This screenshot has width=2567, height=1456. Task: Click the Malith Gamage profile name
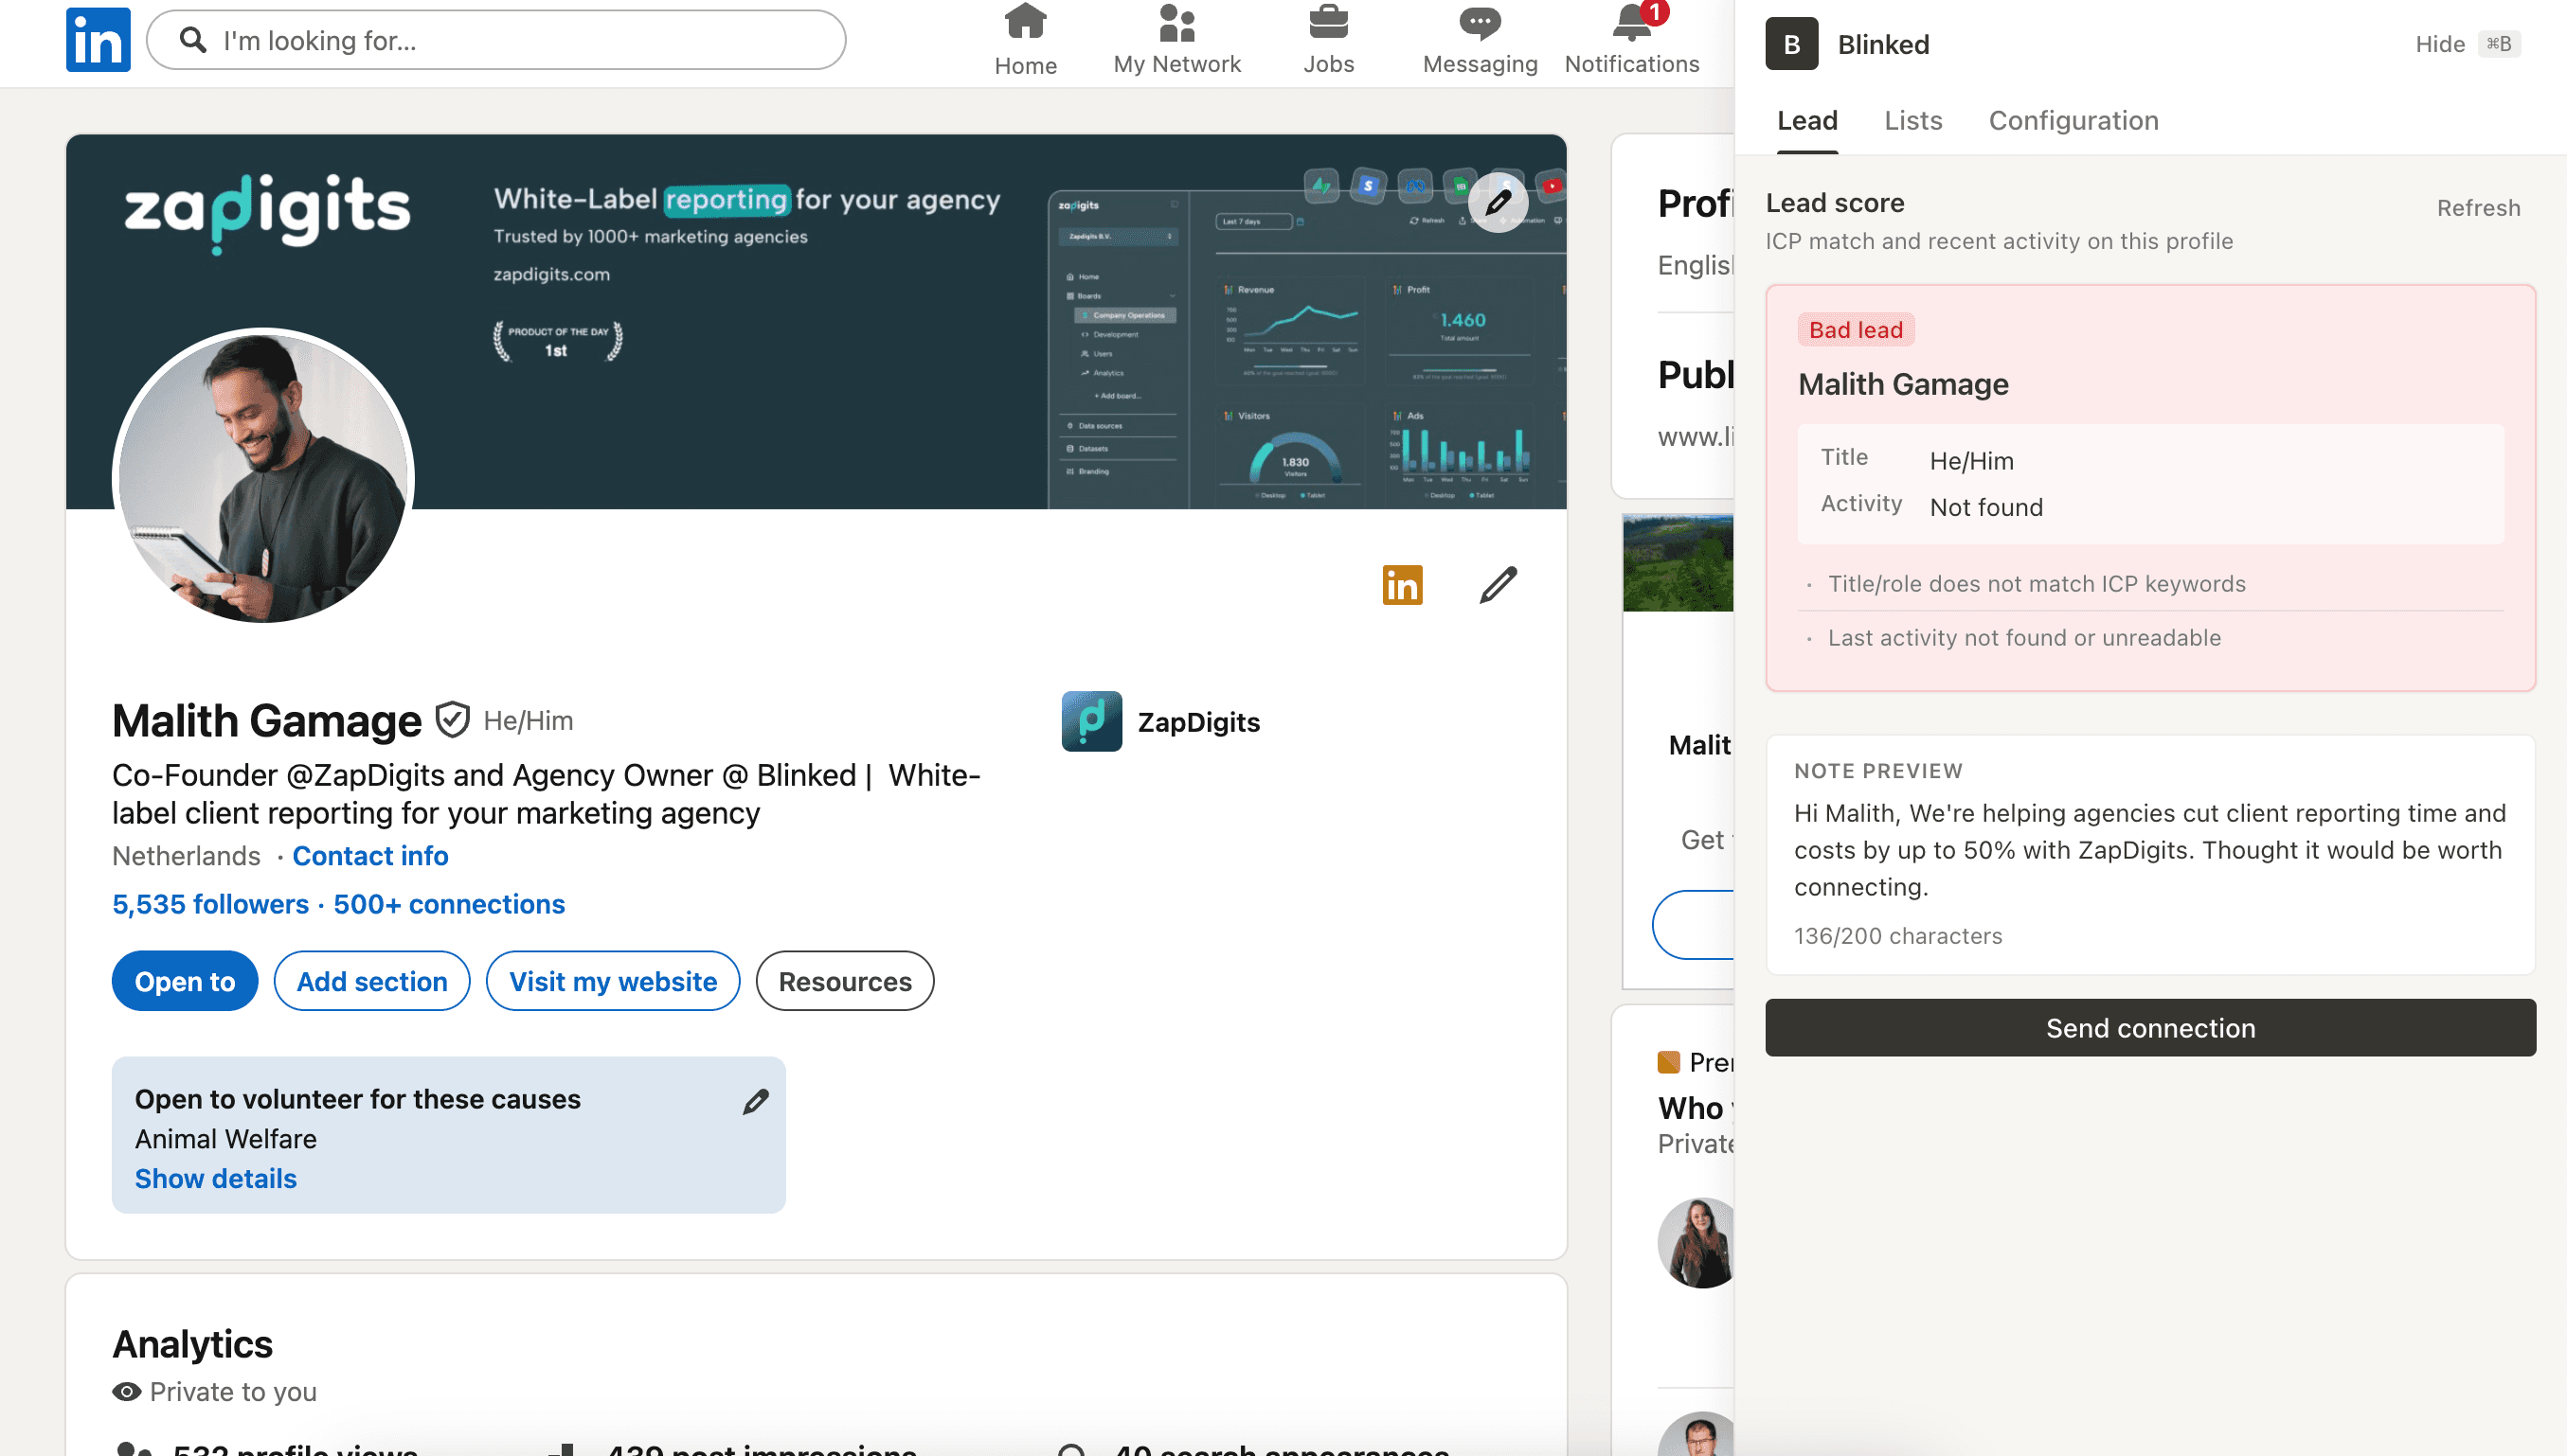click(x=266, y=721)
